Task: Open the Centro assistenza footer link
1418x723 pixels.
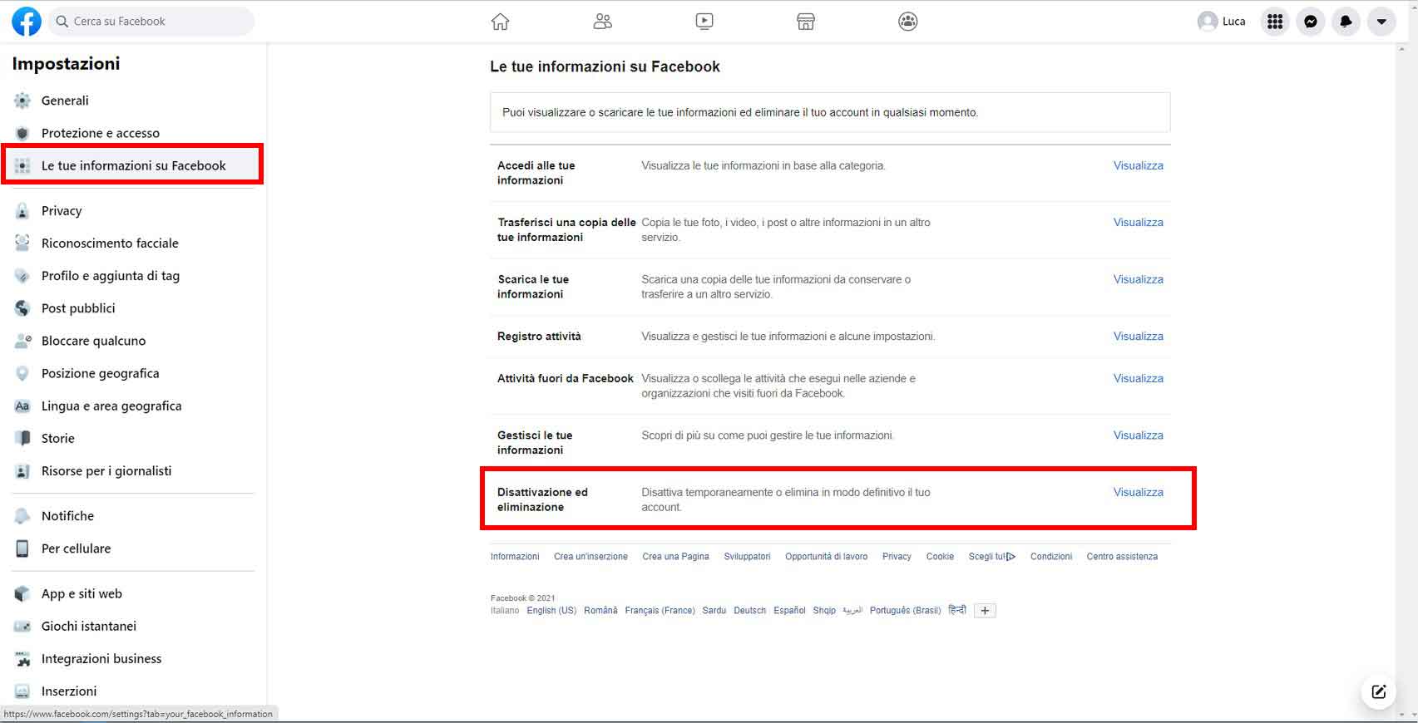Action: [1121, 557]
